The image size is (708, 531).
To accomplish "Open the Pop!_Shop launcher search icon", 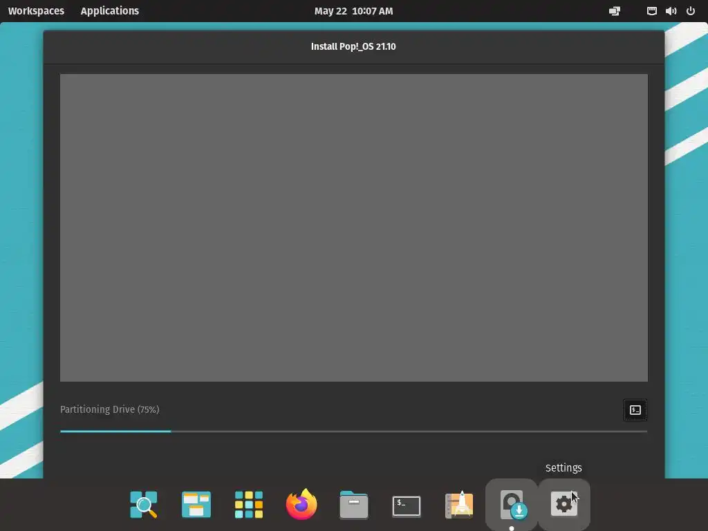I will pos(144,504).
